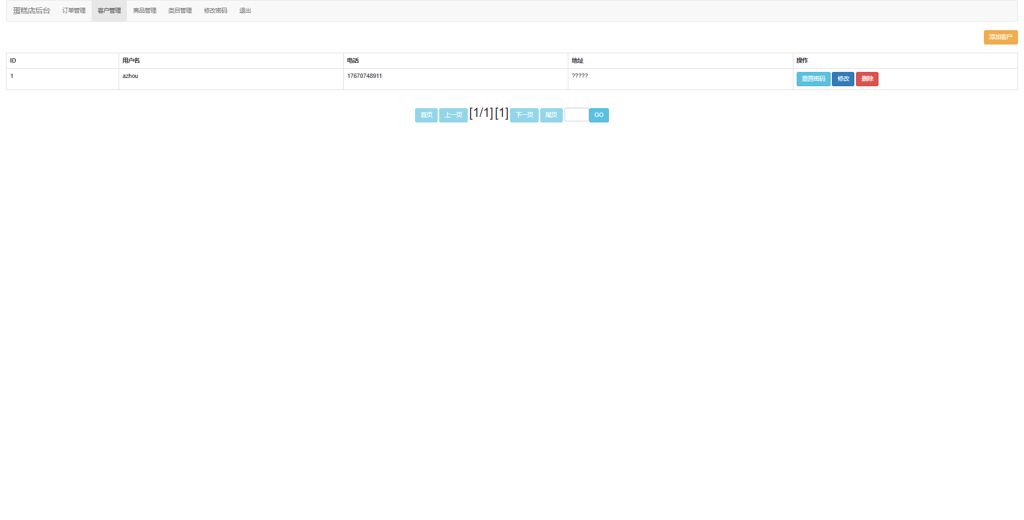This screenshot has width=1024, height=520.
Task: Go to the first page via 首页
Action: [x=426, y=115]
